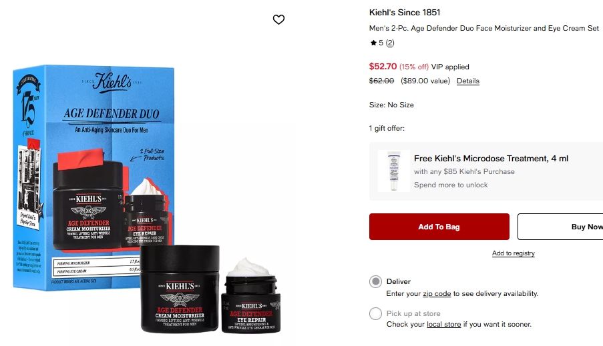Open the price Details link
Screen dimensions: 603x346
tap(468, 81)
